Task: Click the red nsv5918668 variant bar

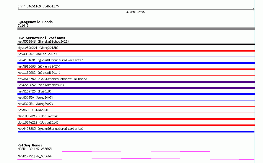Action: 136,69
